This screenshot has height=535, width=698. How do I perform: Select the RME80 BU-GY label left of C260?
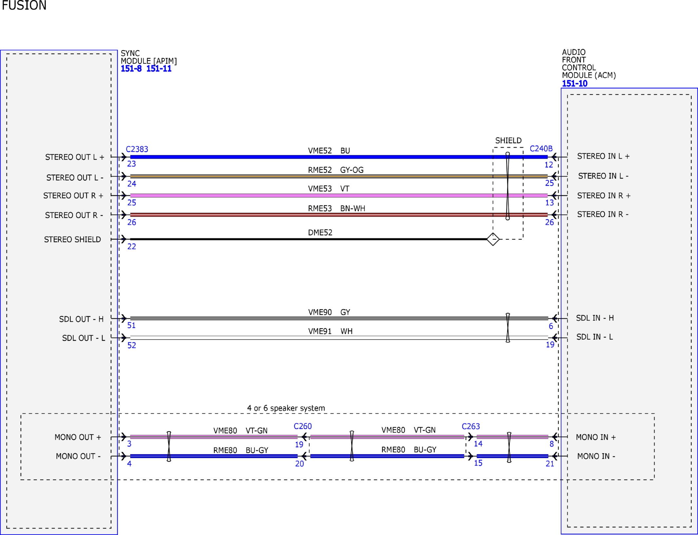pos(241,450)
